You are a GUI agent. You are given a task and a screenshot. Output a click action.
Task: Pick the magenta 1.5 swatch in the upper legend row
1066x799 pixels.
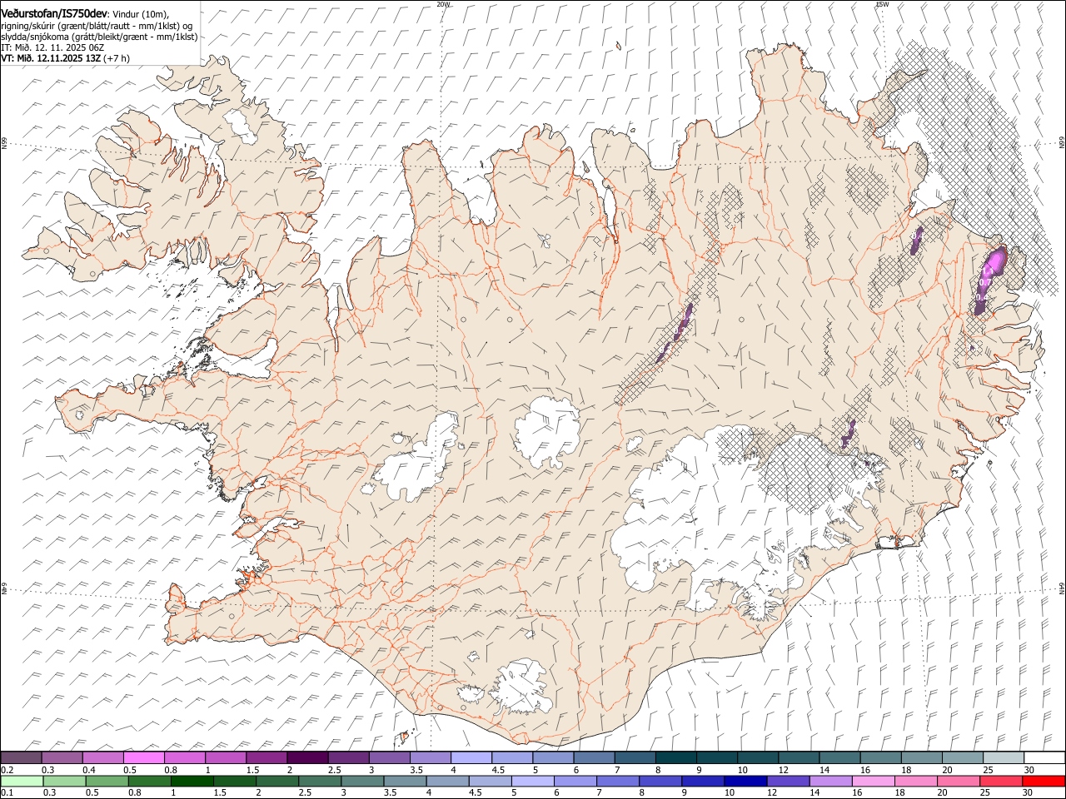[x=266, y=758]
